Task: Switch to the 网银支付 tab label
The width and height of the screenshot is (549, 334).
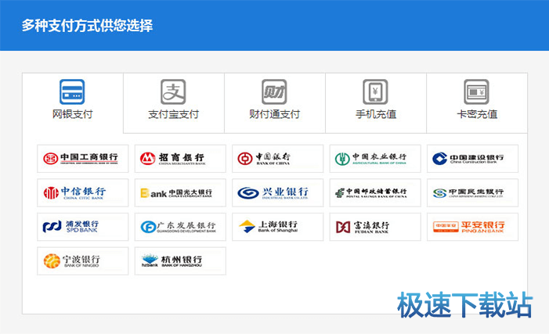Action: (x=73, y=114)
